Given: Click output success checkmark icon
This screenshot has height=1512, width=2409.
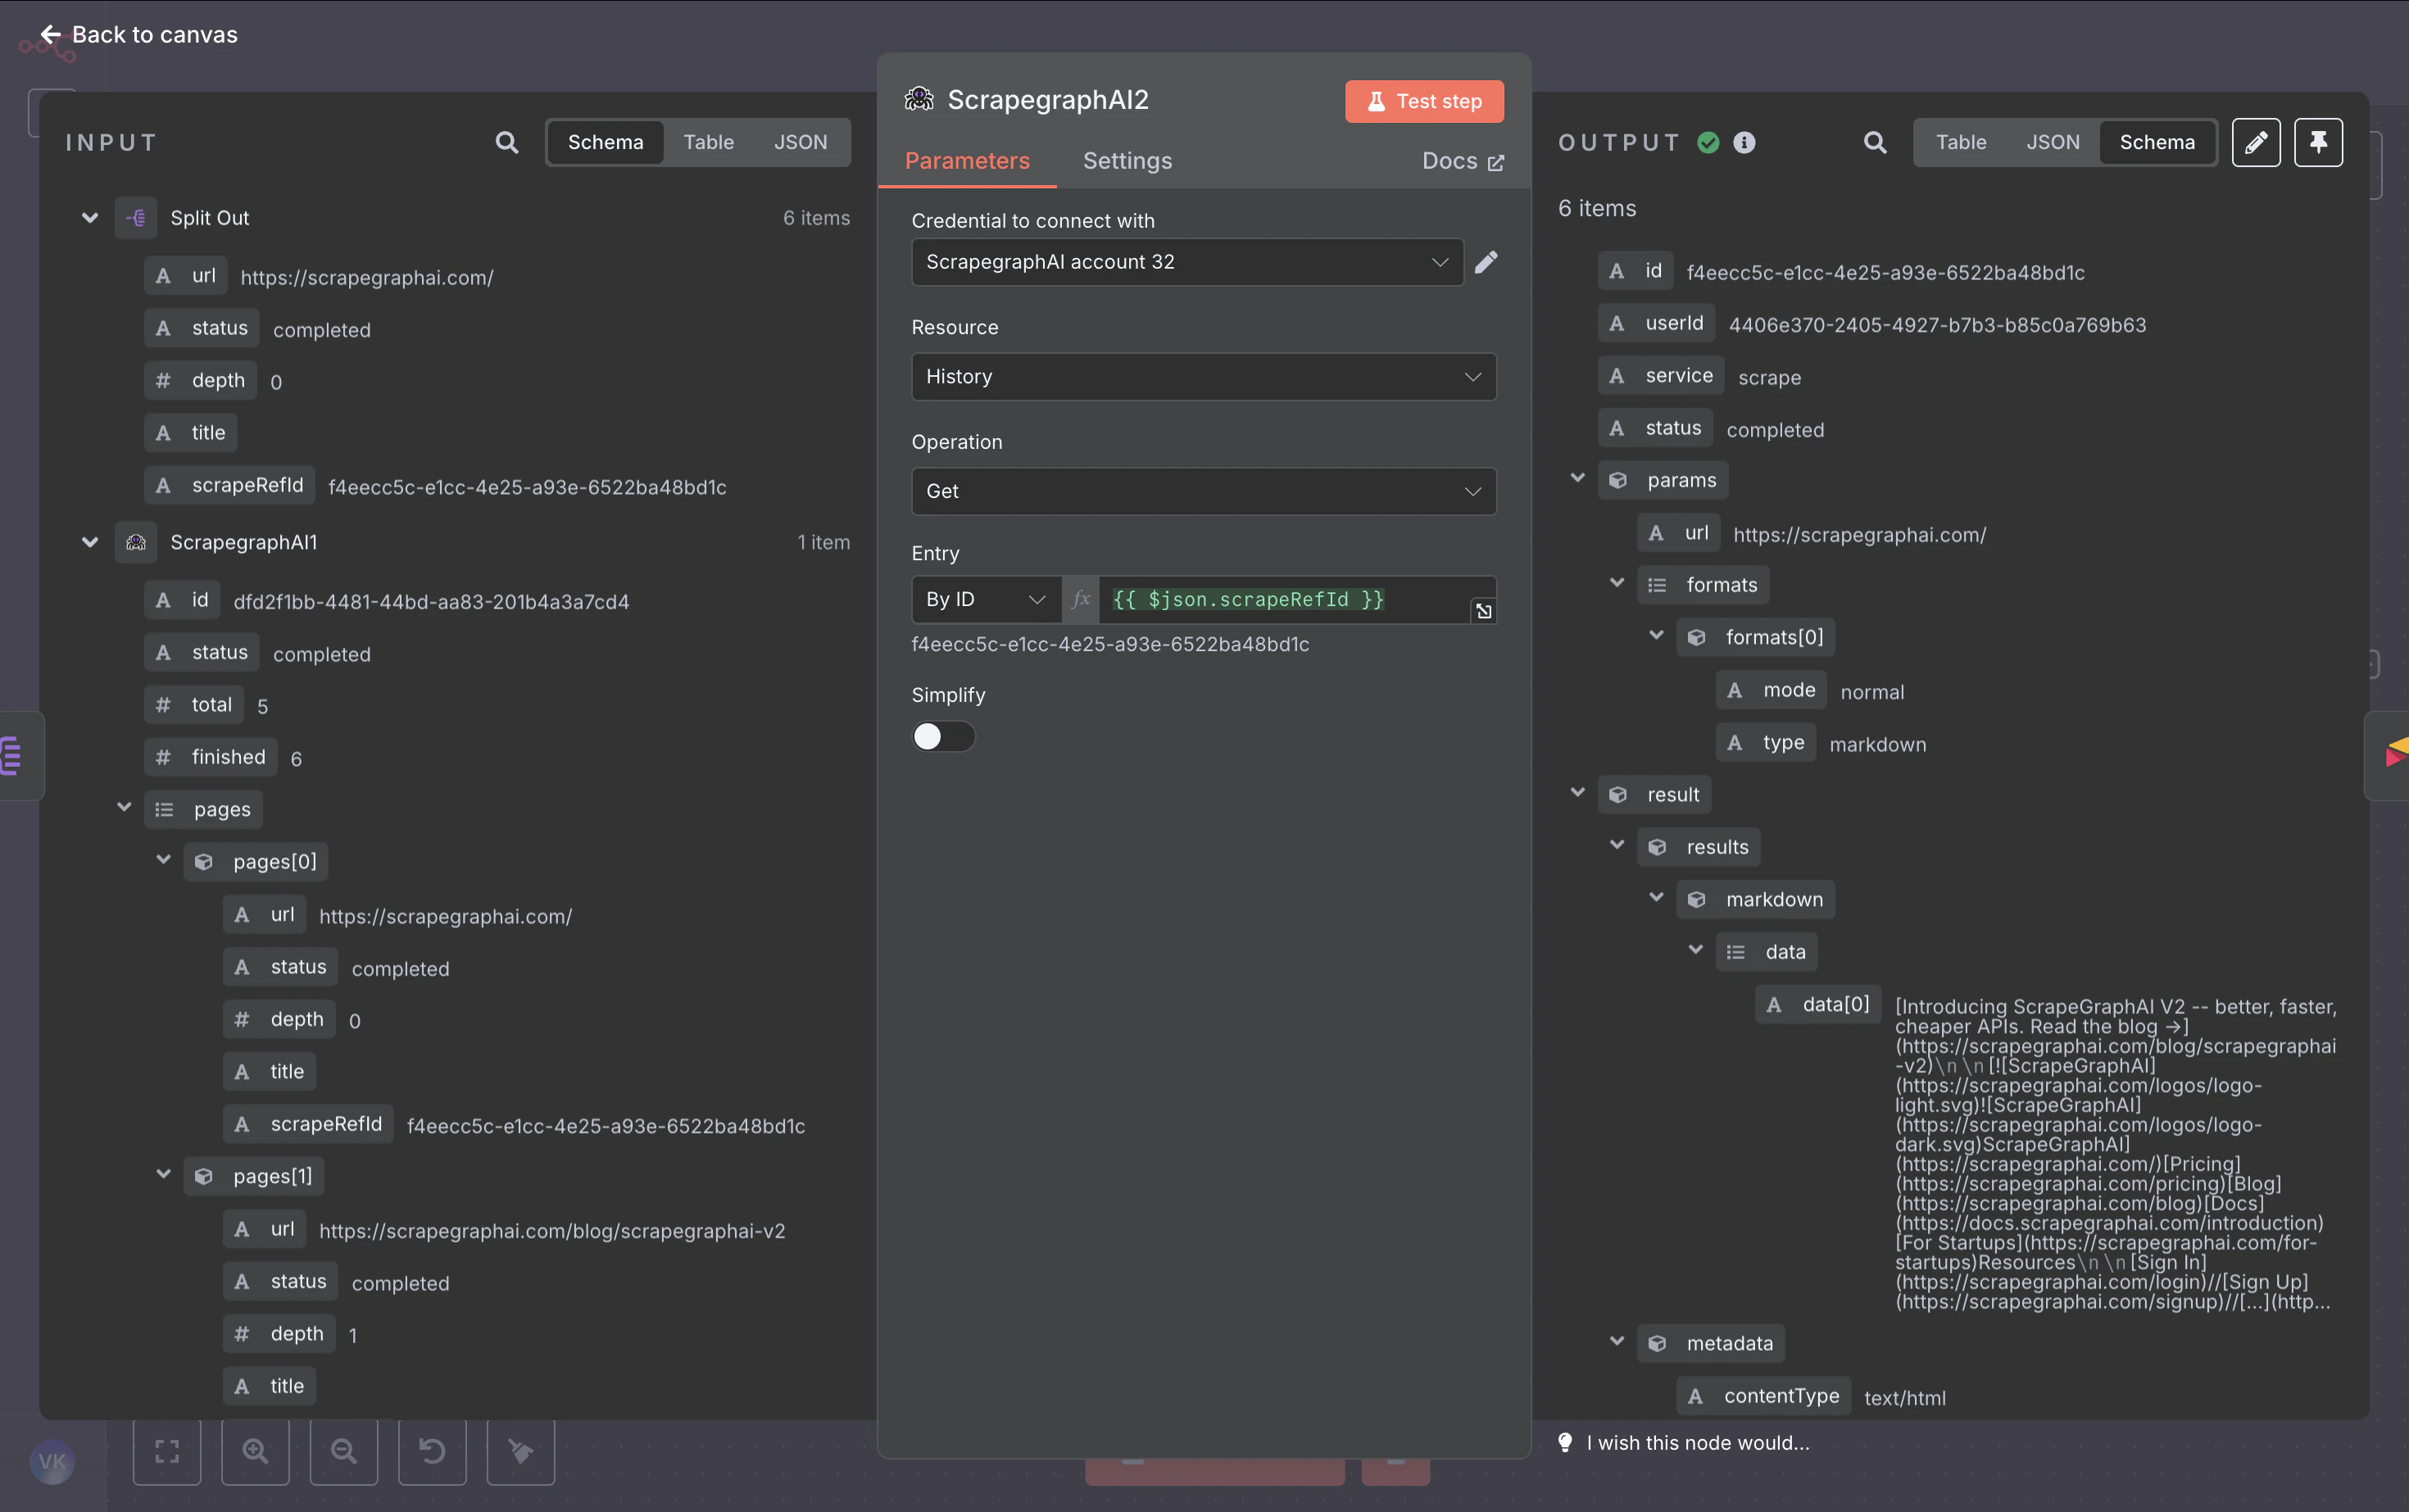Looking at the screenshot, I should coord(1708,142).
